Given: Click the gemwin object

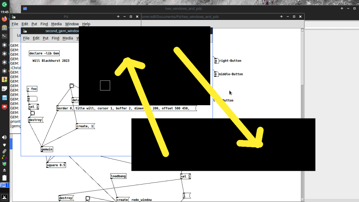Looking at the screenshot, I should tap(47, 149).
